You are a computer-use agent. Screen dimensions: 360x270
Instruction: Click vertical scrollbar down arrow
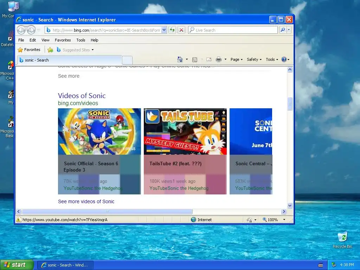[x=290, y=205]
